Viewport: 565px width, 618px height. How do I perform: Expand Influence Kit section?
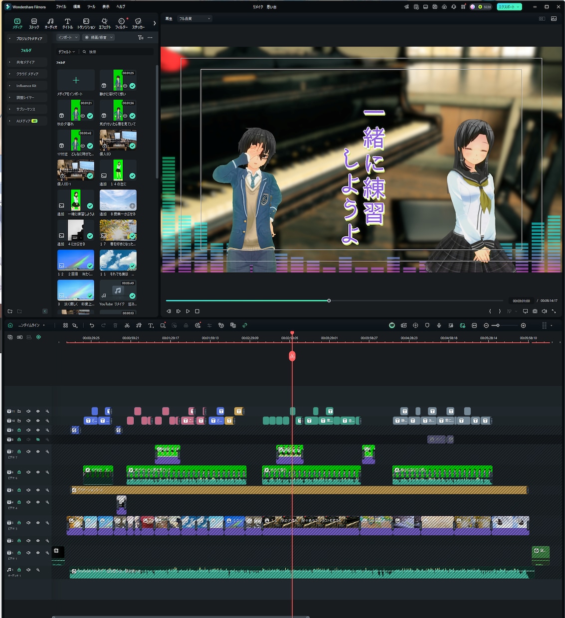point(9,86)
